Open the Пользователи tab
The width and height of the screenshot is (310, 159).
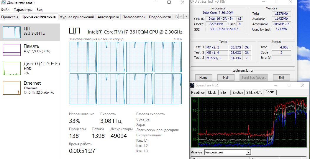[x=134, y=17]
